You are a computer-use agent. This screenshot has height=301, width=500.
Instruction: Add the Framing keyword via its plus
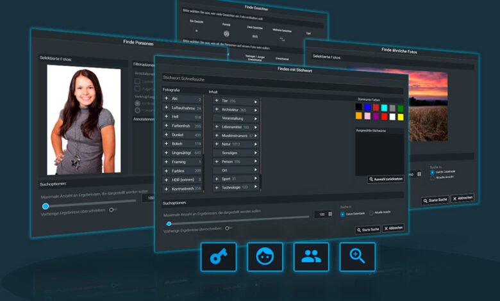click(166, 162)
